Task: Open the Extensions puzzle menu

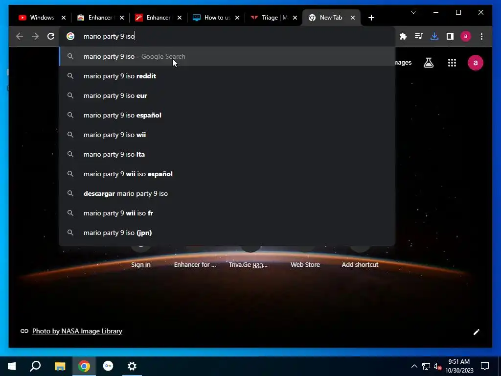Action: click(403, 36)
